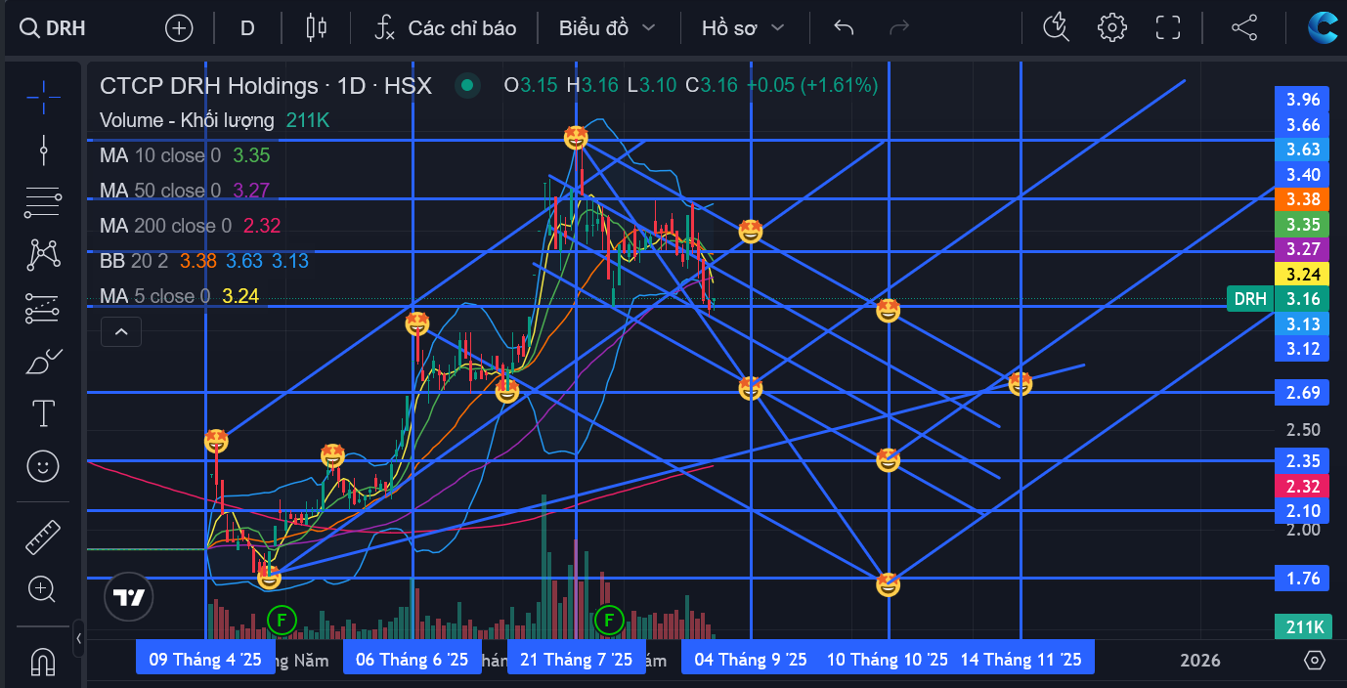This screenshot has height=688, width=1347.
Task: Select CTCP DRH Holdings symbol title
Action: click(x=266, y=86)
